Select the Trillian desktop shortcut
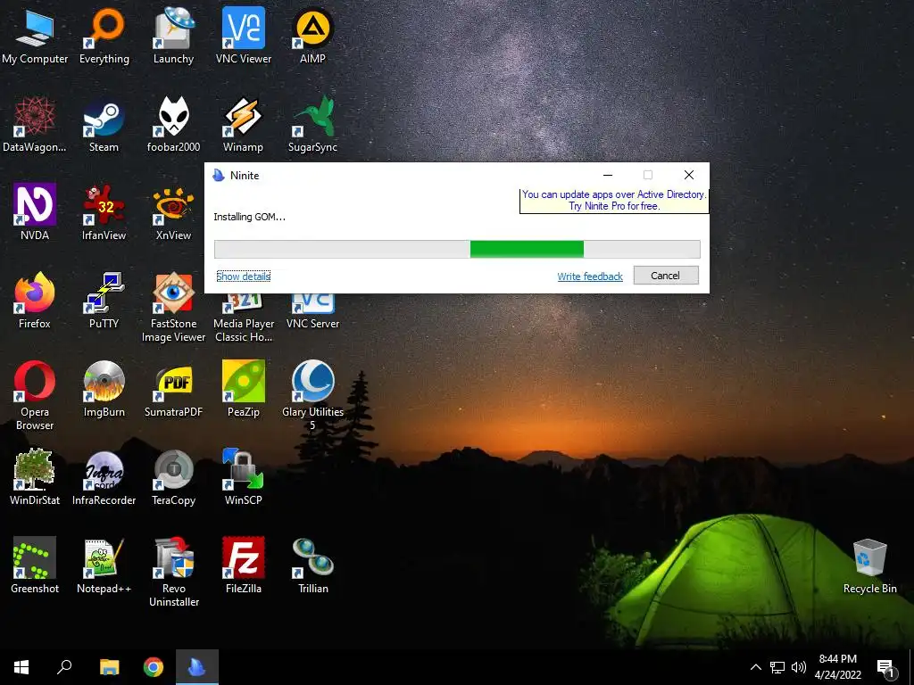Image resolution: width=914 pixels, height=685 pixels. pyautogui.click(x=312, y=565)
